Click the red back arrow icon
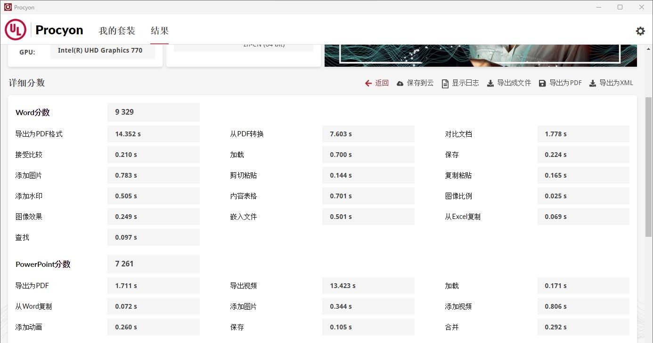653x343 pixels. 368,83
